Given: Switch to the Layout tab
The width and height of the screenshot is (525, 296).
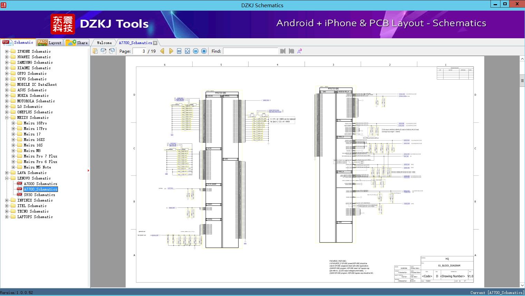Looking at the screenshot, I should pos(49,43).
